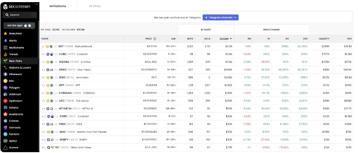The height and width of the screenshot is (153, 358).
Task: Open the FREN / WETH pair row
Action: click(x=196, y=124)
